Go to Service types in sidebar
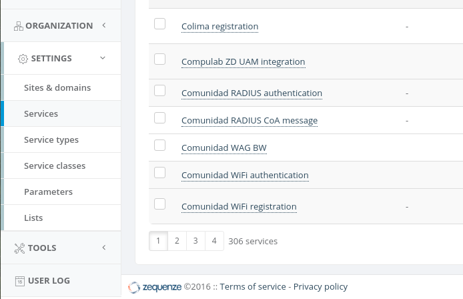463x299 pixels. point(51,139)
